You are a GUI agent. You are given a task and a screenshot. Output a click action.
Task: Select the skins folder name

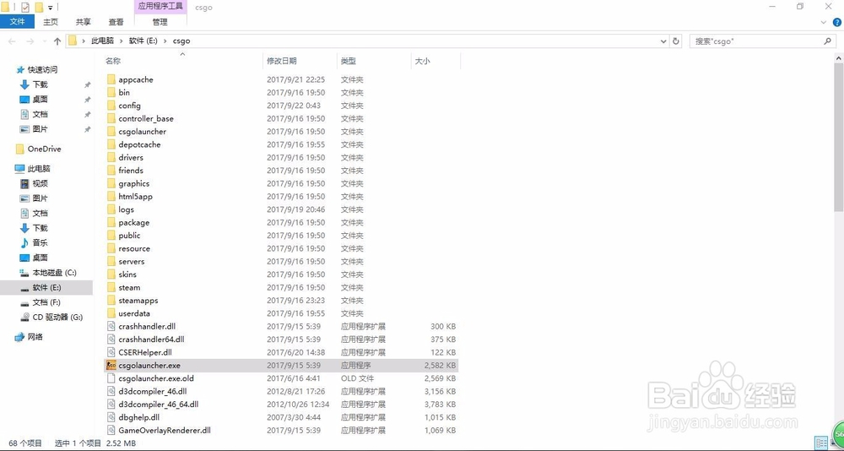(x=127, y=274)
